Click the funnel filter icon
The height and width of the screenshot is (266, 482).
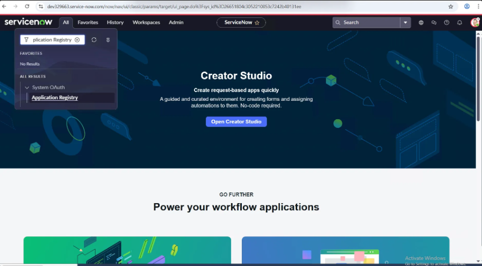click(x=27, y=40)
